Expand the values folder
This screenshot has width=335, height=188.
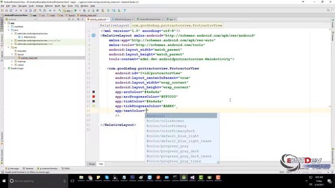tap(12, 65)
